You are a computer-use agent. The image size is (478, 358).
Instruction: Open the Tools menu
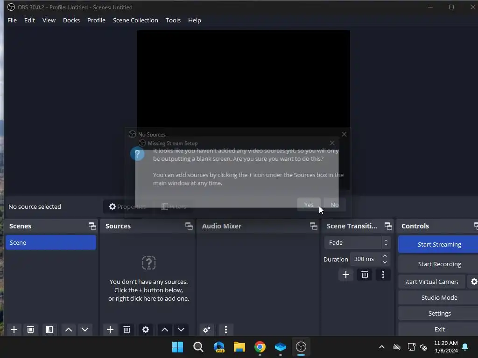[x=173, y=20]
